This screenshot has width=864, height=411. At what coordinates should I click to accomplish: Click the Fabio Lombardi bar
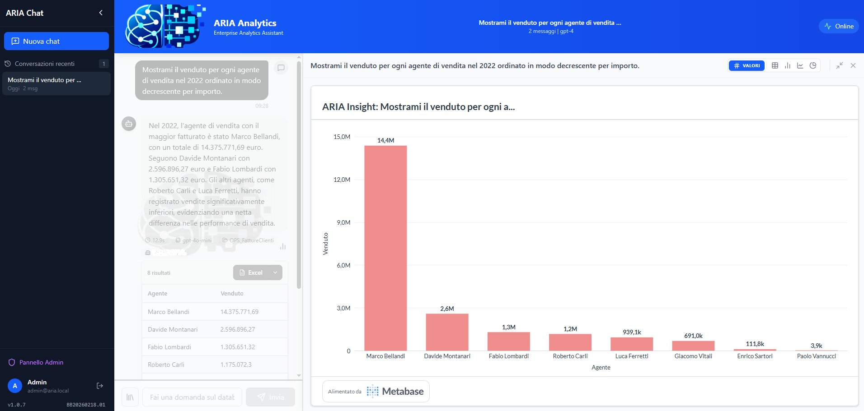point(509,342)
